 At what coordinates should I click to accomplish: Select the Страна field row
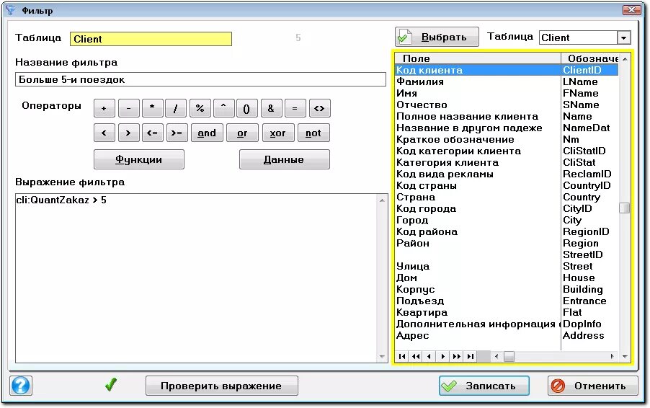[507, 198]
